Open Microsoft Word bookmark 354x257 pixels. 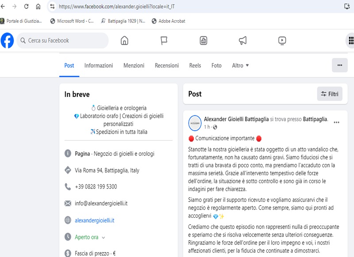click(x=72, y=21)
